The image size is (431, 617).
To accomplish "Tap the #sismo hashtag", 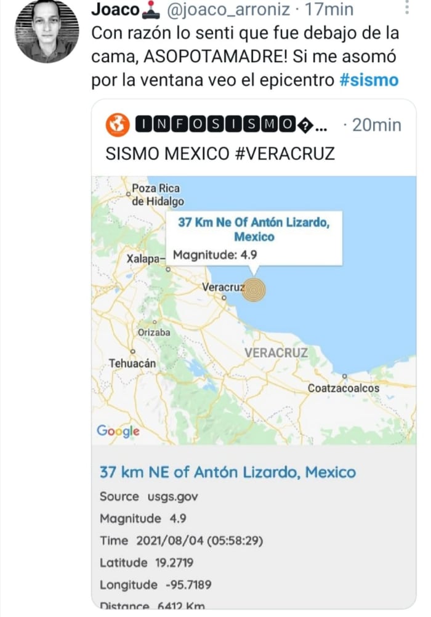I will [x=369, y=80].
